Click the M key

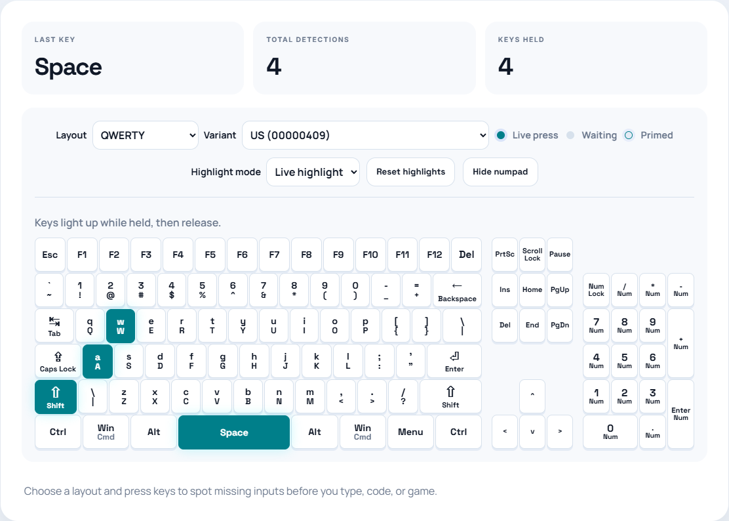tap(310, 397)
